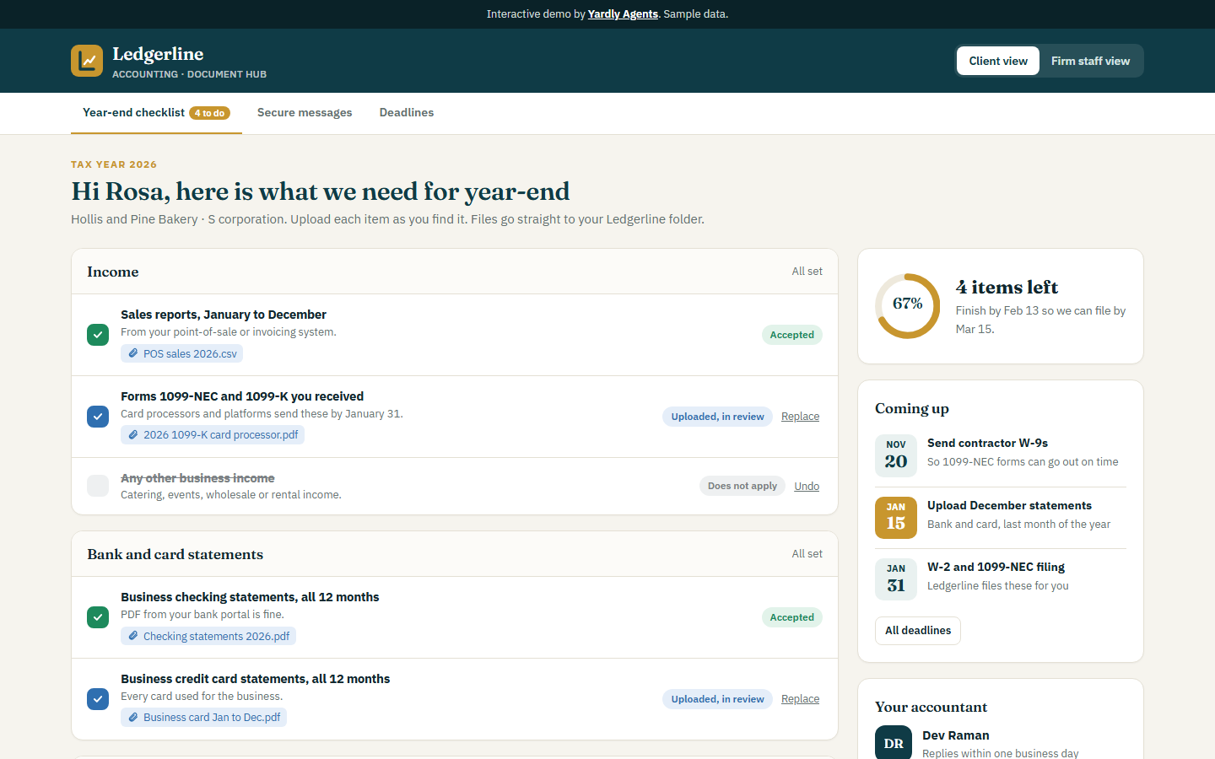This screenshot has width=1215, height=759.
Task: Open the Year-end checklist tab
Action: pos(156,113)
